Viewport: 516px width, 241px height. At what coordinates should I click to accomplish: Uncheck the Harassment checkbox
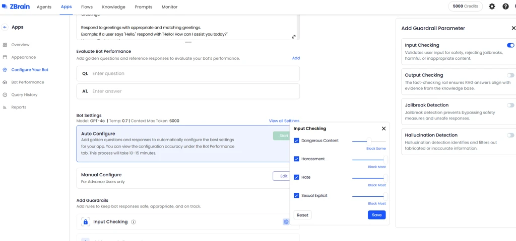point(296,159)
